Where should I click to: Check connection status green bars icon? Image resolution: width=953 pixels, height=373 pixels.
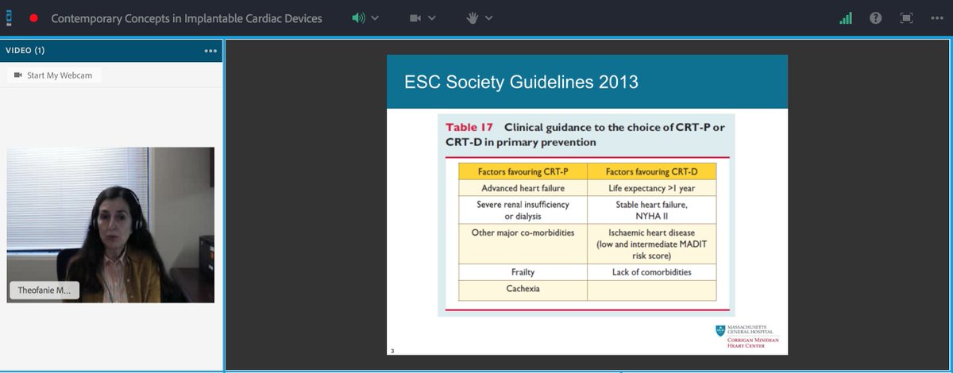[847, 17]
